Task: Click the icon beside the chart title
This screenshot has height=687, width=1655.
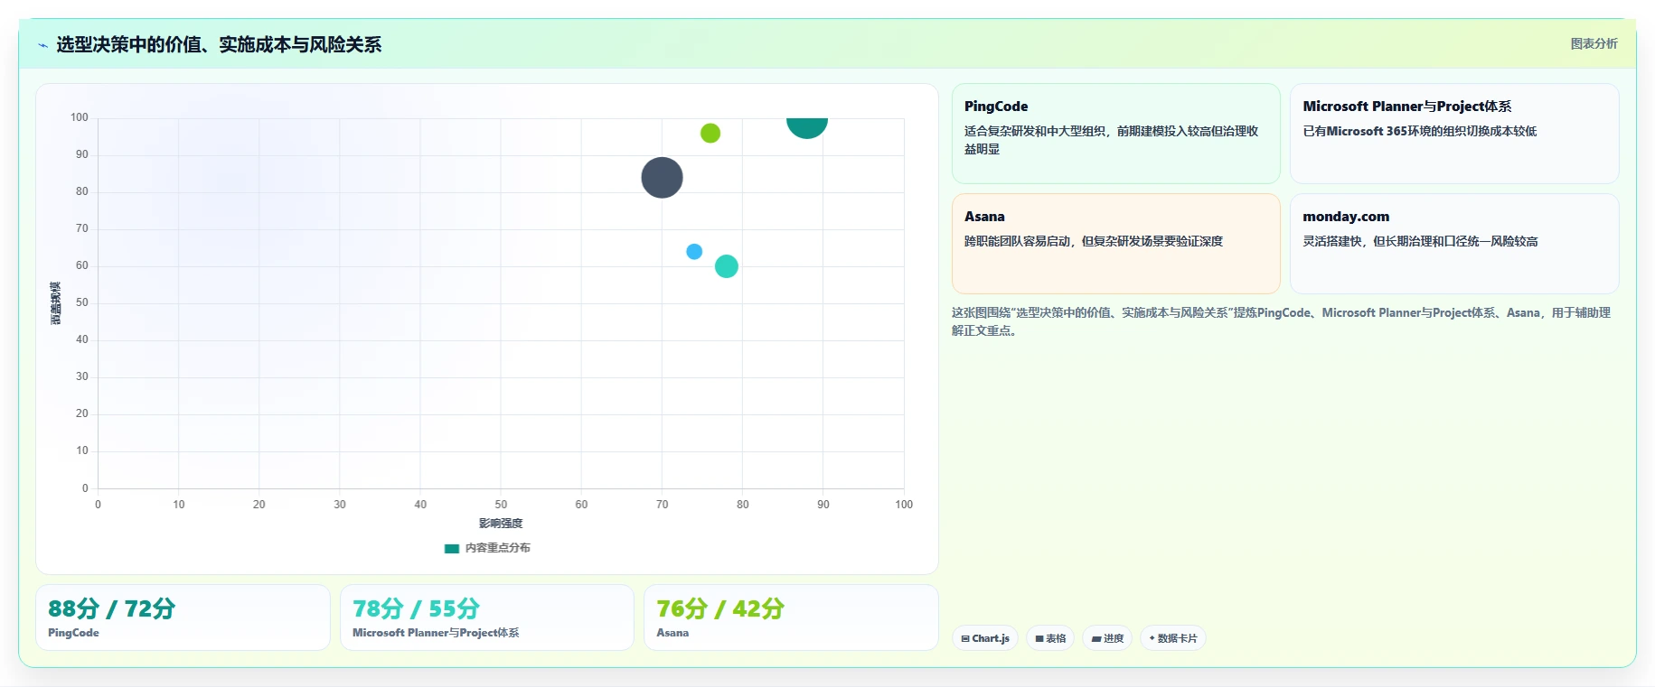Action: (x=42, y=45)
